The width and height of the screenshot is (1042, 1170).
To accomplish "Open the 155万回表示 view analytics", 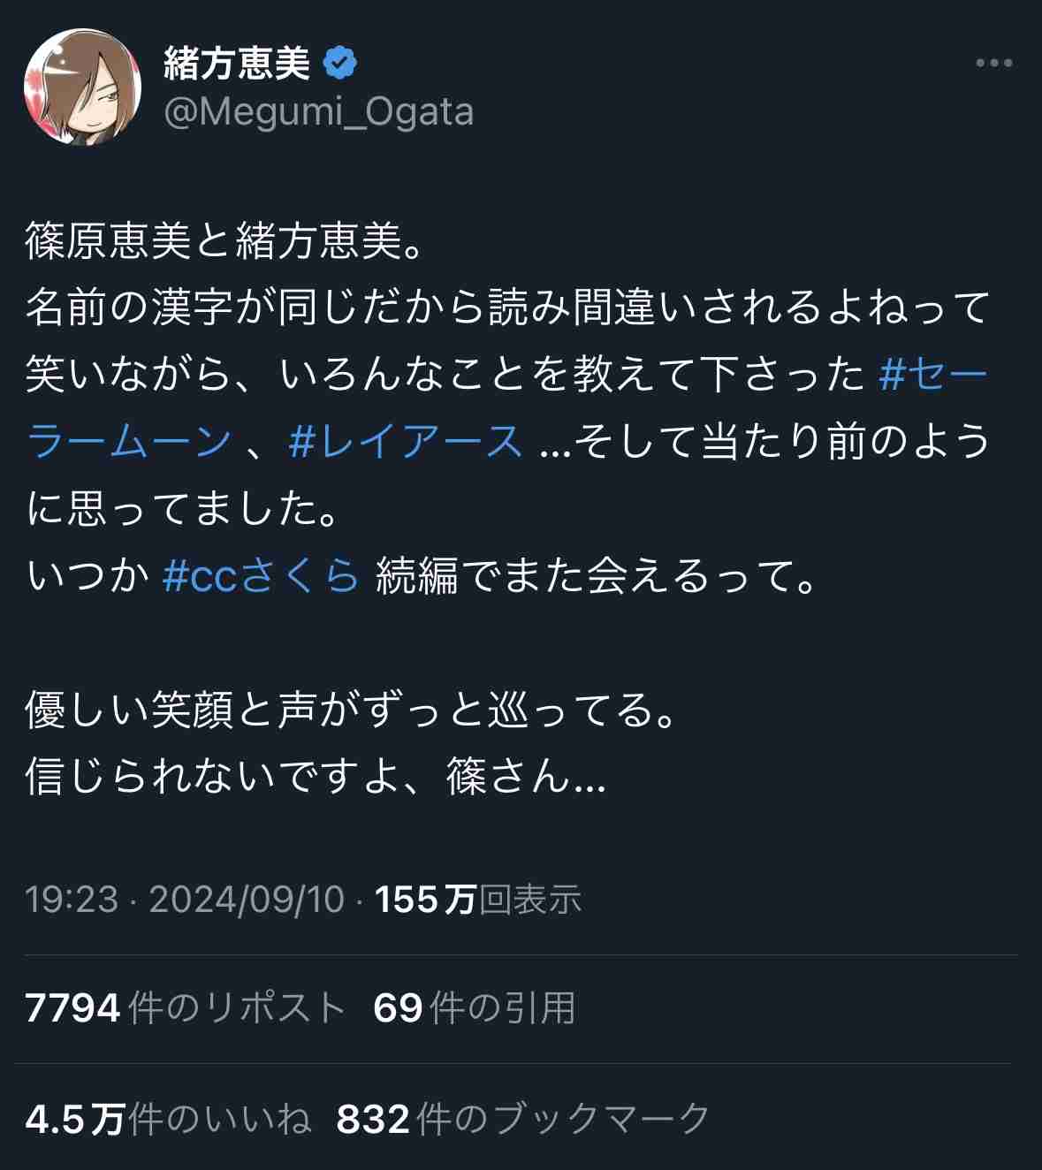I will (x=478, y=900).
